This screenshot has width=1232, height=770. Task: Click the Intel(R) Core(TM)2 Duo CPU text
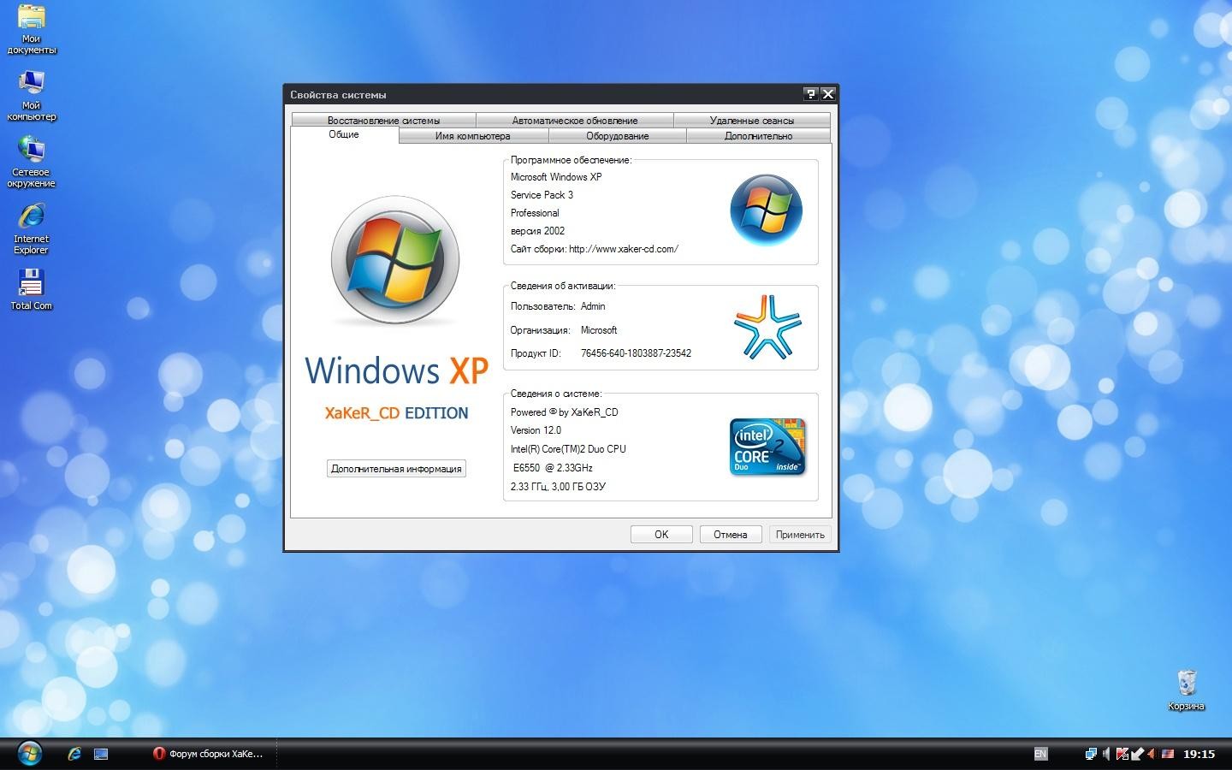[568, 449]
